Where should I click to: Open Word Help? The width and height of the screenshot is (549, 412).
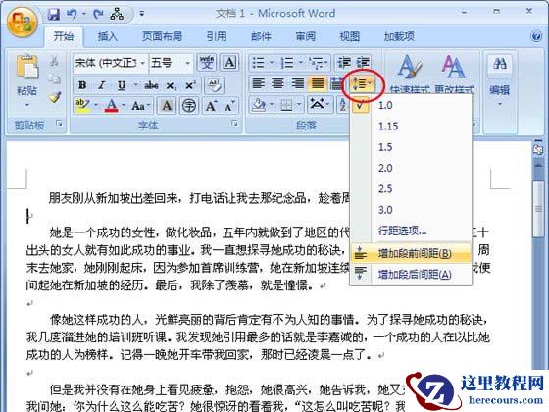(x=535, y=36)
